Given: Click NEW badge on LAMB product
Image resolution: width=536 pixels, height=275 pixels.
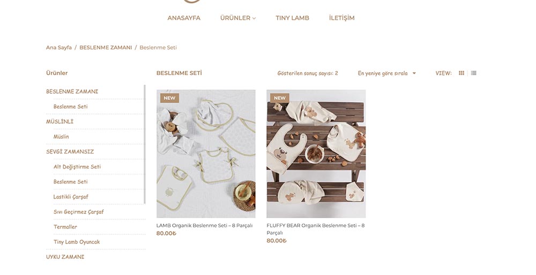Looking at the screenshot, I should (169, 98).
